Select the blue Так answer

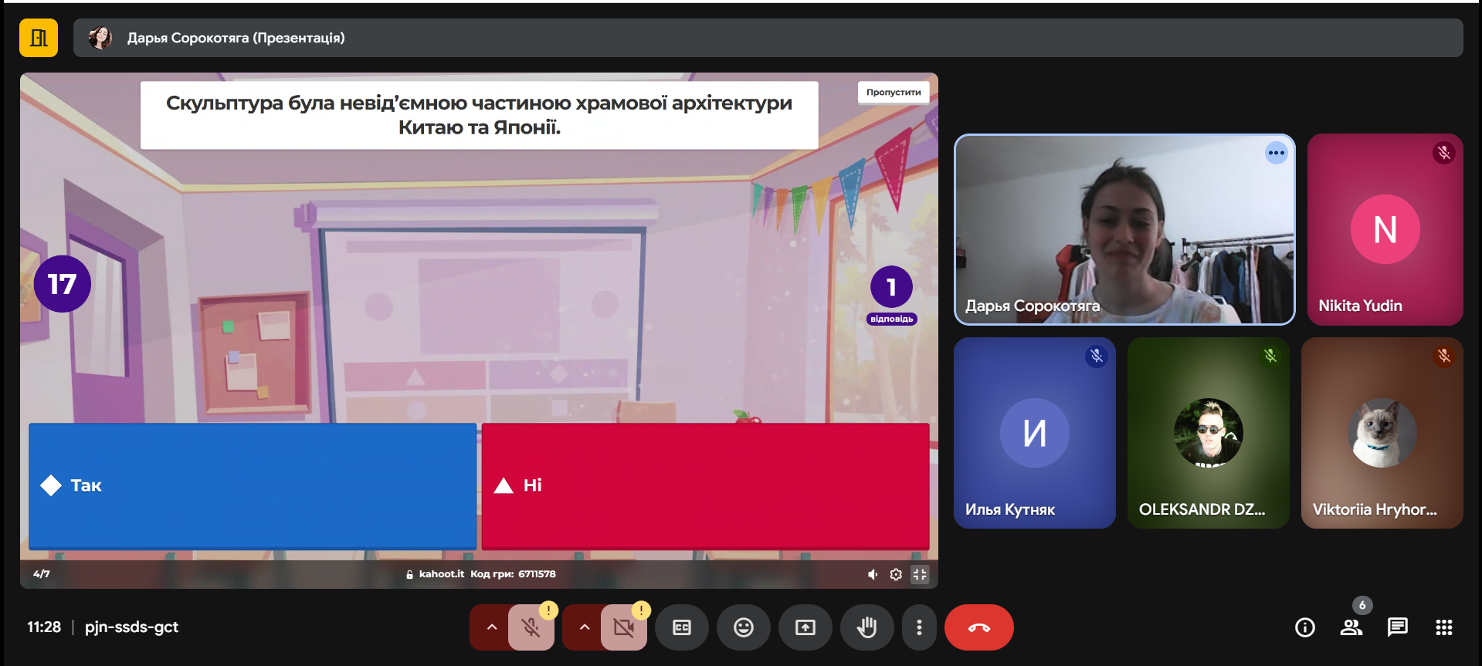click(x=253, y=485)
